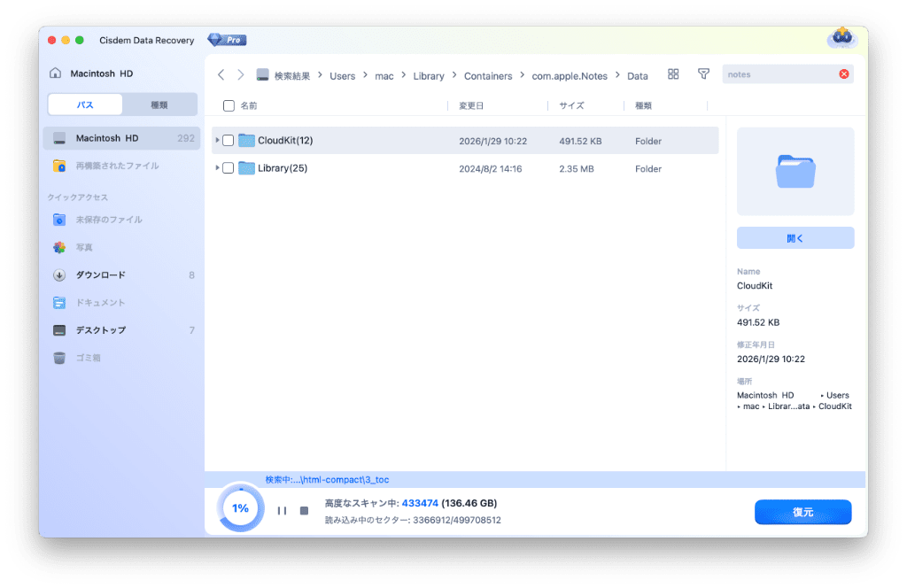
Task: Go forward with right arrow
Action: [240, 75]
